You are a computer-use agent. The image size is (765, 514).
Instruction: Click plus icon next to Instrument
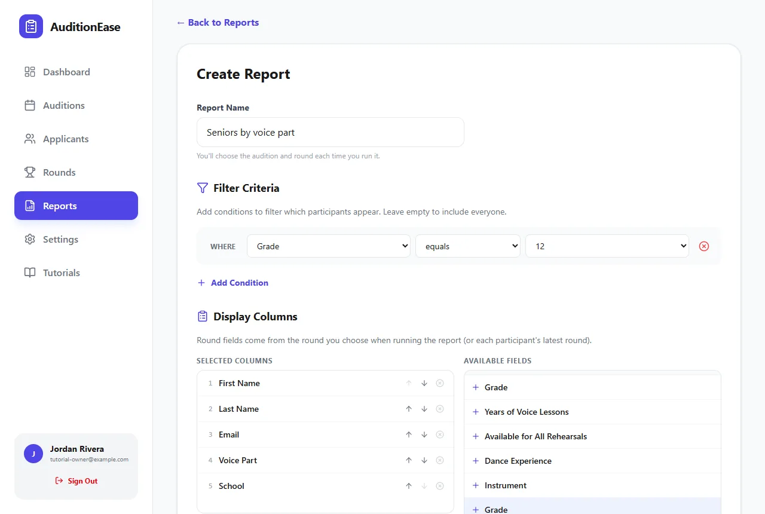(476, 485)
